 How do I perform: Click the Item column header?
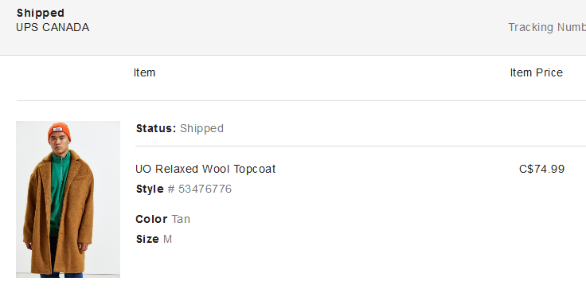click(144, 72)
